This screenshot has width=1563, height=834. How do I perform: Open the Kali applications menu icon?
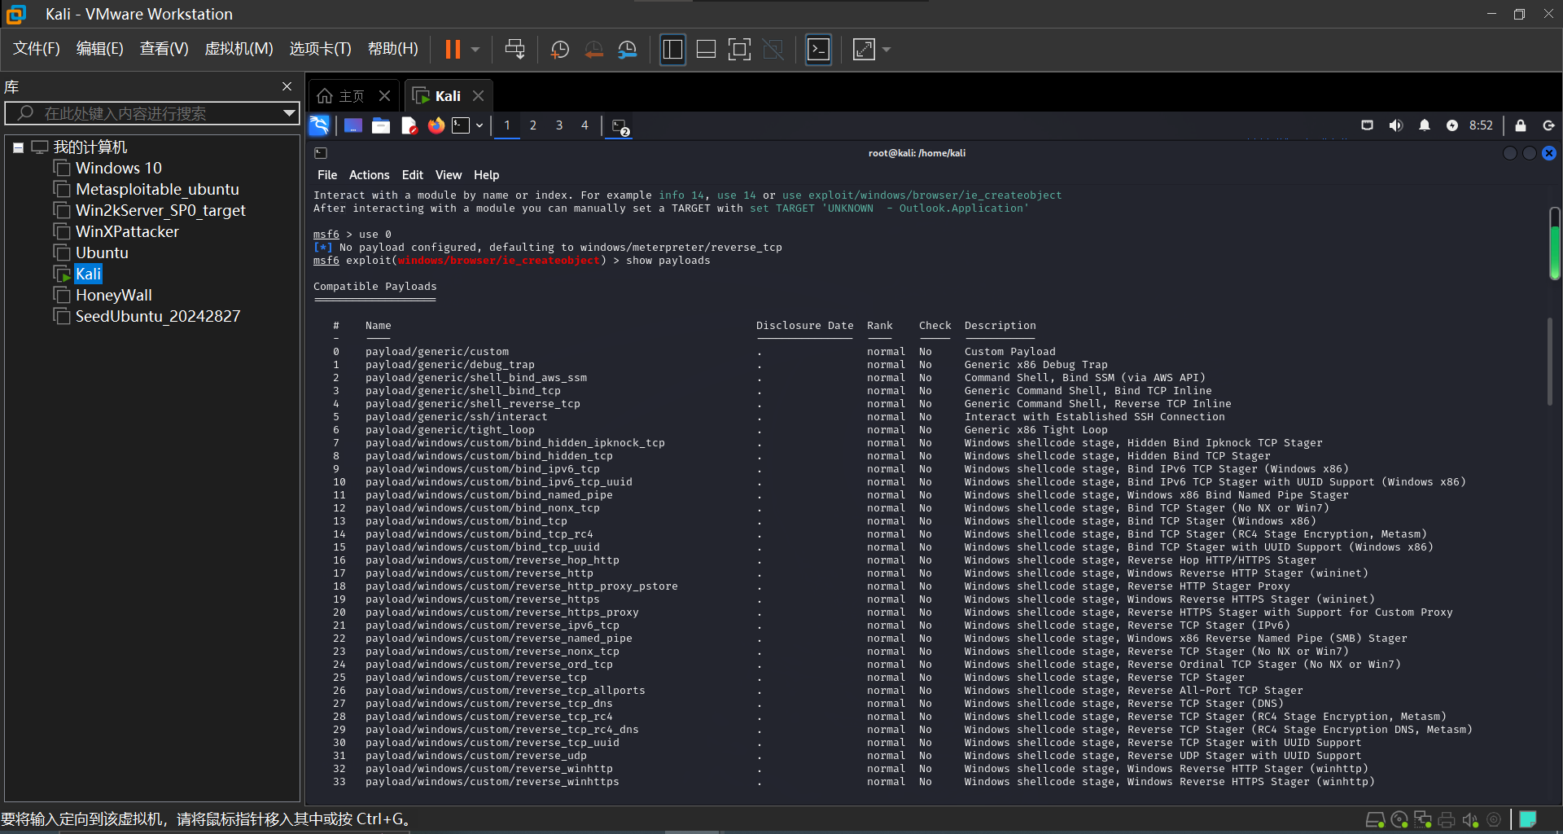(319, 125)
